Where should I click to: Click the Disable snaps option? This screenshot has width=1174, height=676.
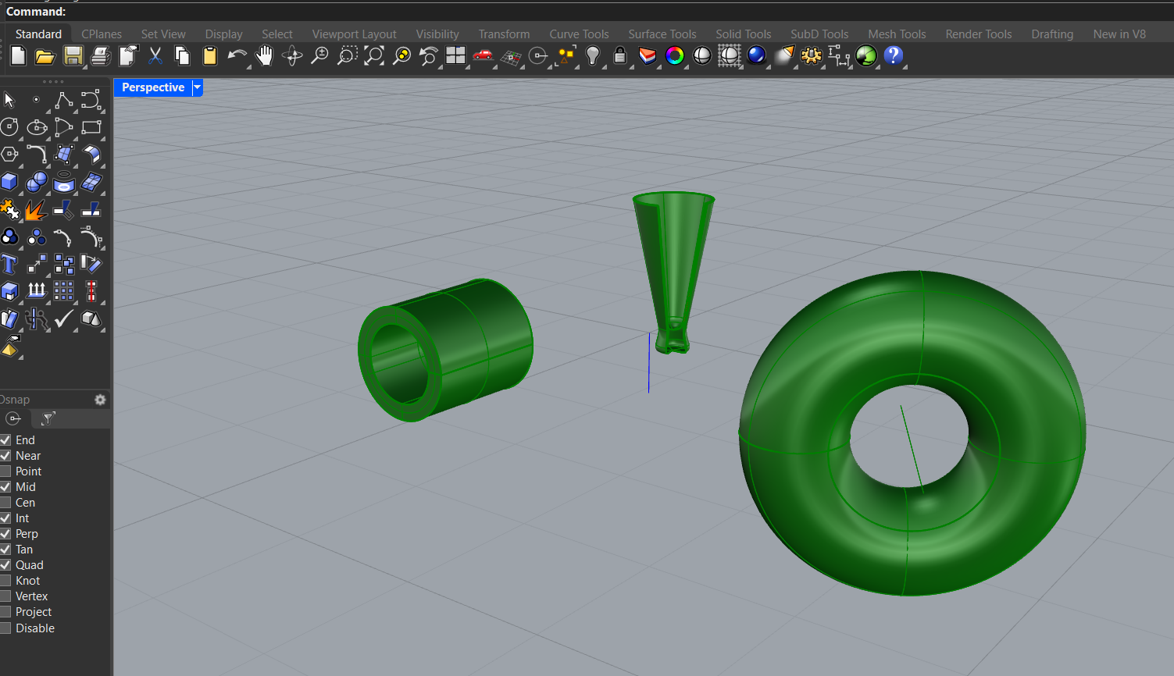[6, 628]
